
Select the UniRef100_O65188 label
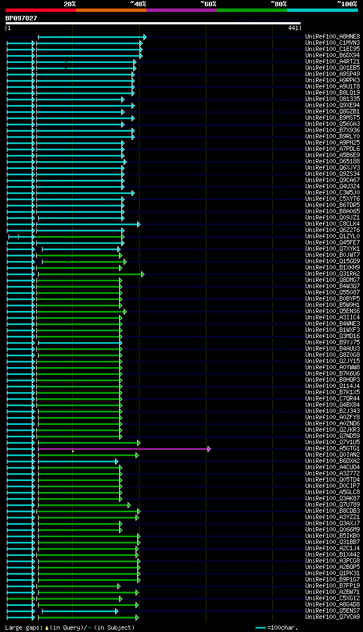(x=333, y=162)
